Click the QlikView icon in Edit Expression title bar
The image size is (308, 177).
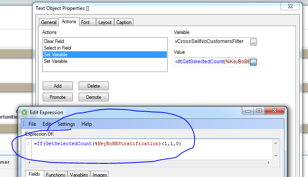(x=24, y=112)
